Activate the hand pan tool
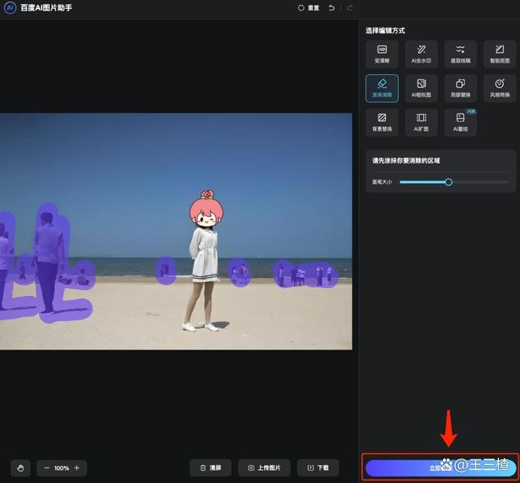Screen dimensions: 520x483 tap(20, 468)
